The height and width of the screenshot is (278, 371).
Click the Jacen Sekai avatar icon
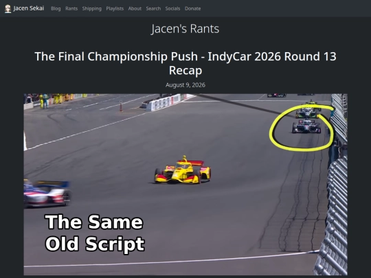[8, 9]
